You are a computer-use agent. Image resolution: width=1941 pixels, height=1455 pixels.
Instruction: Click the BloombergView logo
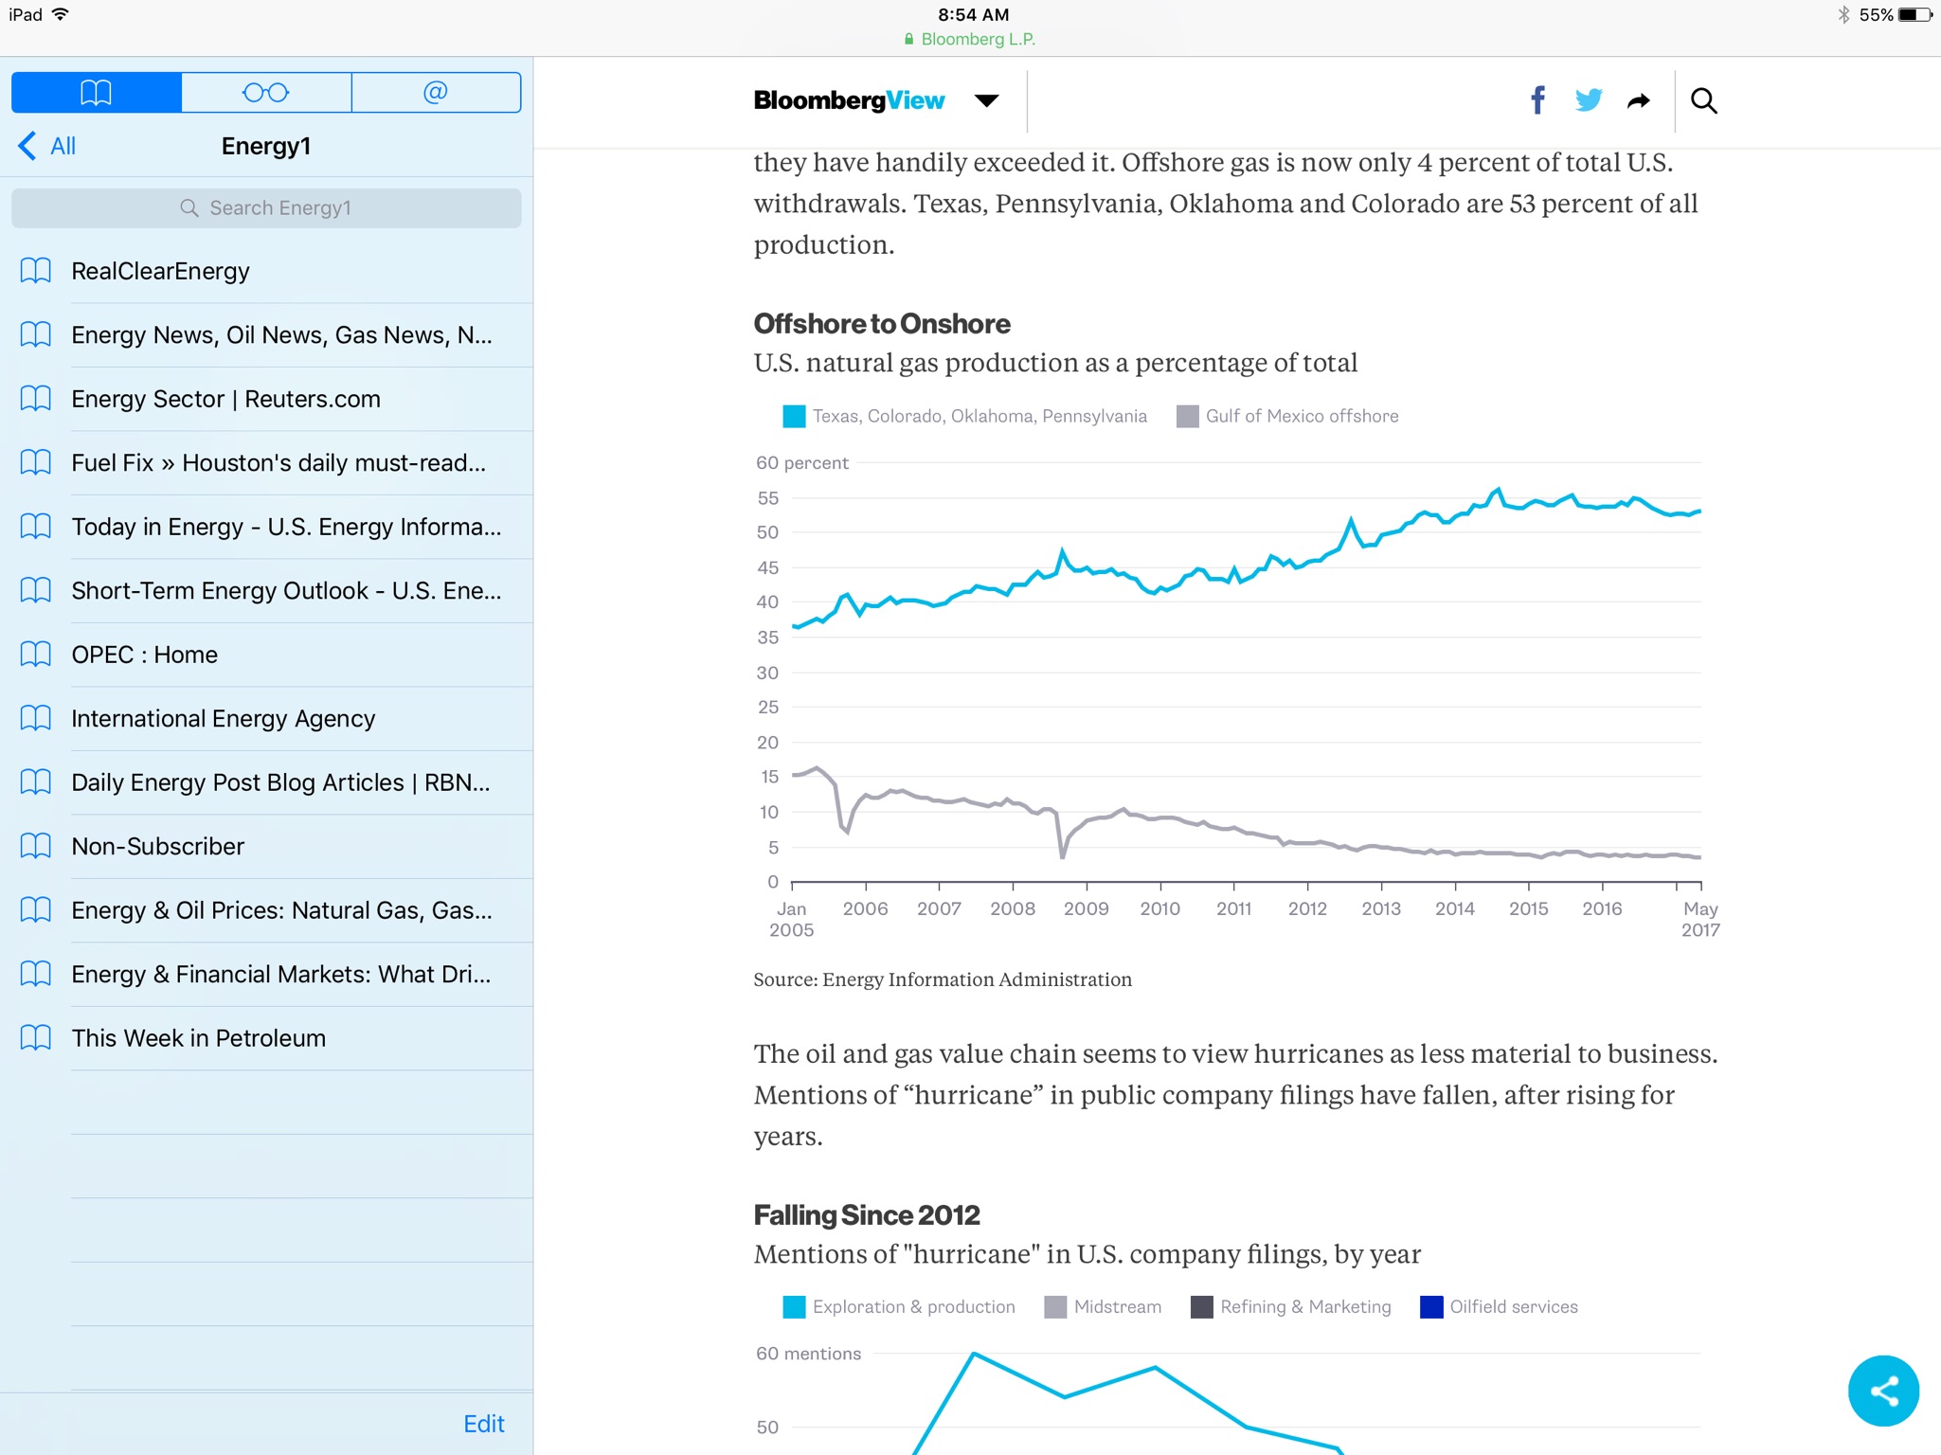(849, 100)
